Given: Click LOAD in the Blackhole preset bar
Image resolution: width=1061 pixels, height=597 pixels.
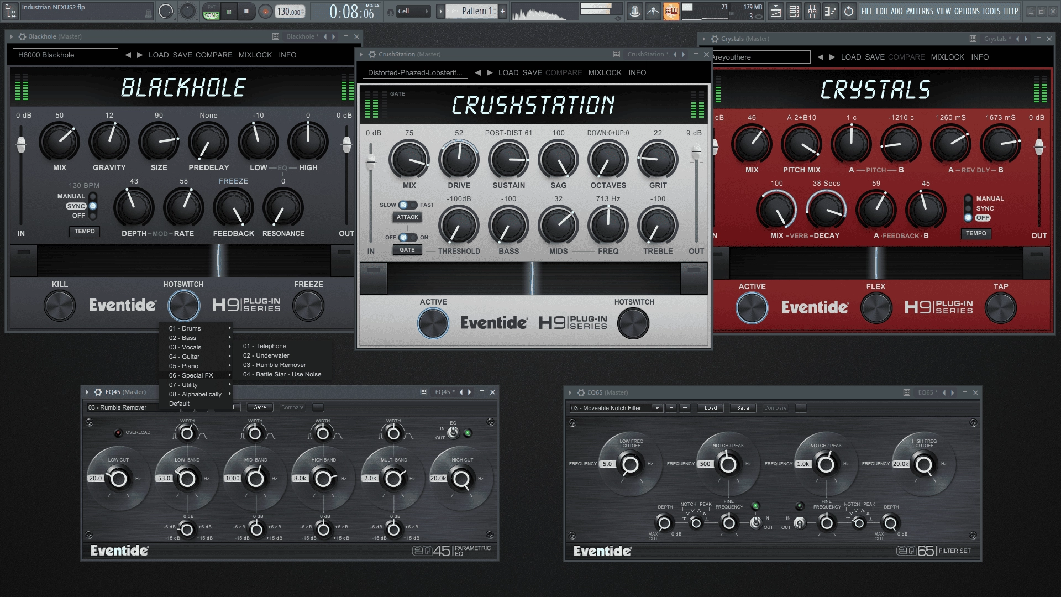Looking at the screenshot, I should click(159, 55).
